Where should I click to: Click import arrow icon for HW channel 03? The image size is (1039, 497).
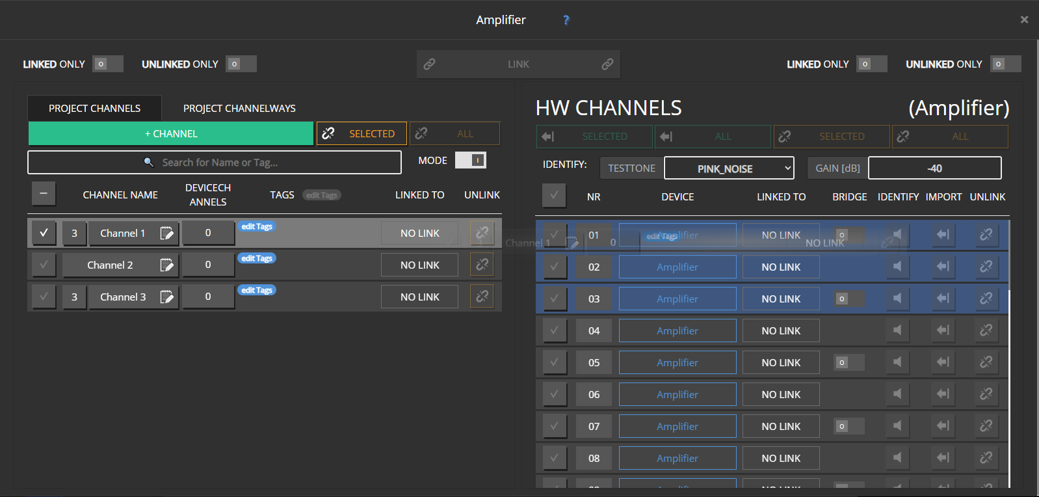pyautogui.click(x=943, y=299)
